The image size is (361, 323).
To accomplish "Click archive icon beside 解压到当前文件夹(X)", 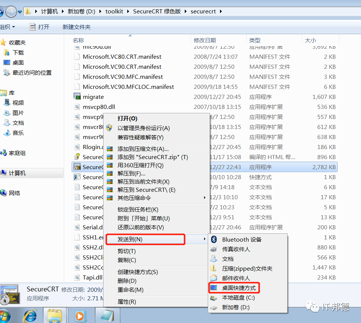I will coord(110,182).
